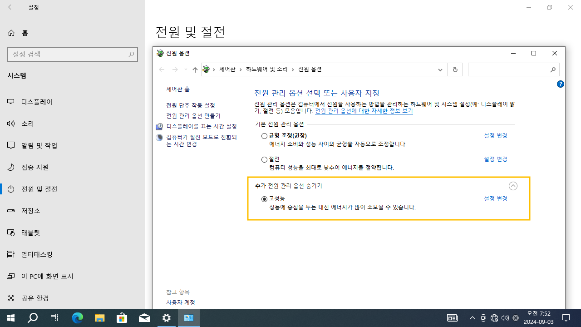The image size is (581, 327).
Task: Open 설정 변경 for 균형 조정 plan
Action: 496,135
